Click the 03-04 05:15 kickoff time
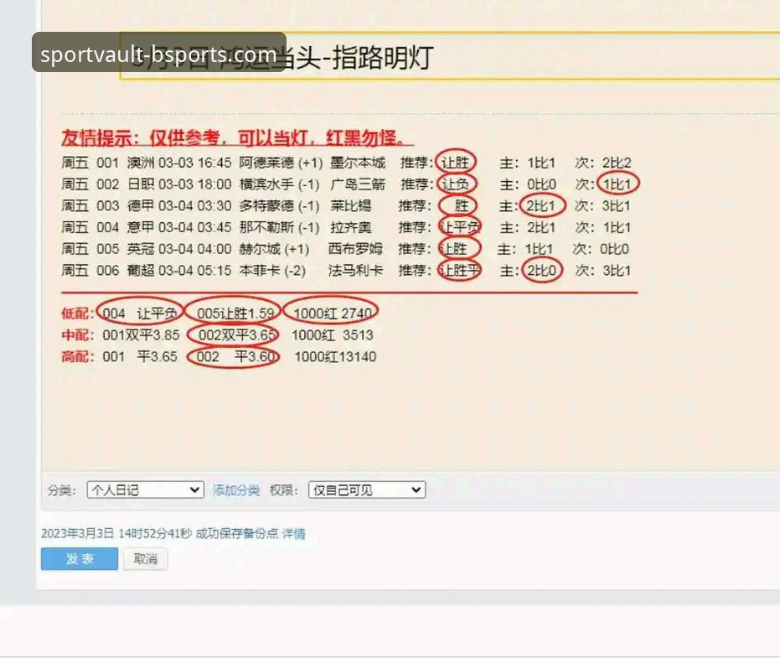The height and width of the screenshot is (658, 780). coord(195,270)
